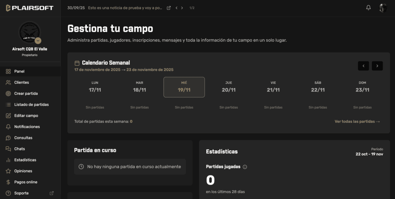The image size is (395, 199).
Task: Open the news item external link icon
Action: point(169,8)
